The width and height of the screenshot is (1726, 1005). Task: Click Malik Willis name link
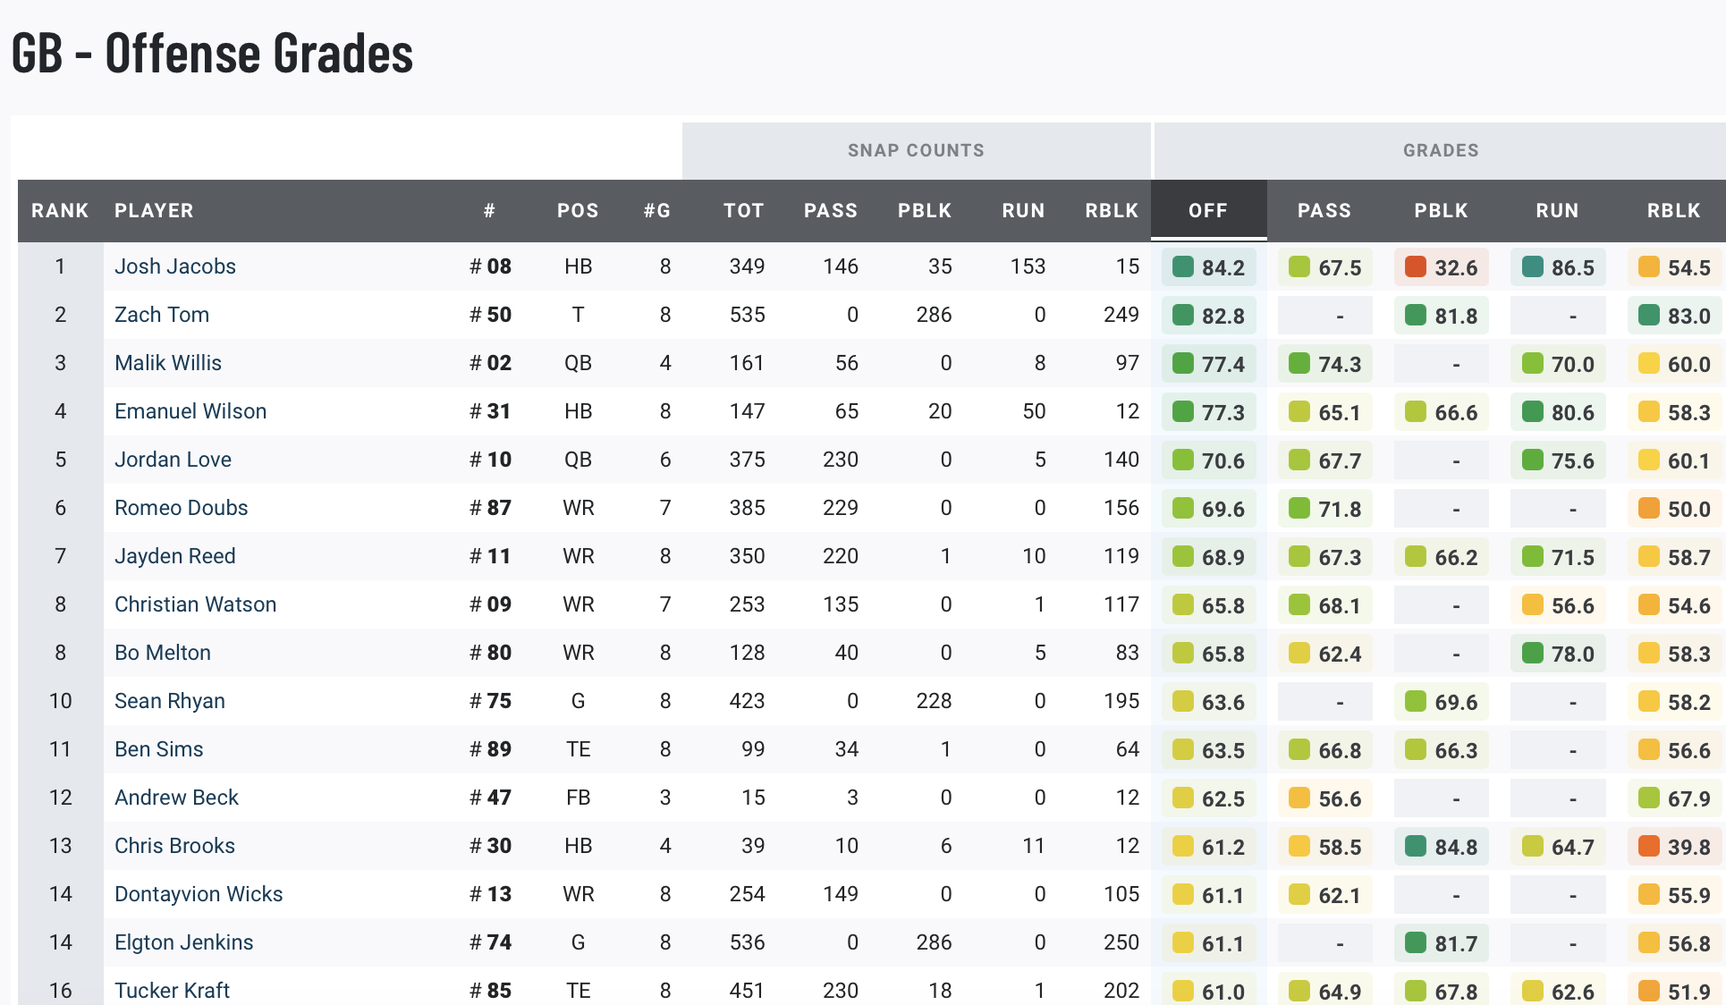[x=168, y=363]
